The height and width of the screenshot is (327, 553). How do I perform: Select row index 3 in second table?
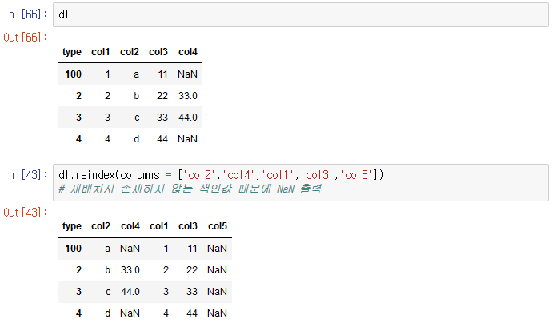pos(78,292)
